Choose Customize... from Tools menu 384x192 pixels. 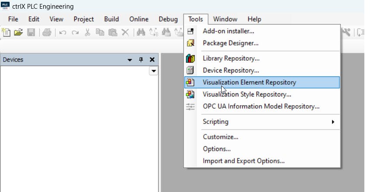click(262, 137)
